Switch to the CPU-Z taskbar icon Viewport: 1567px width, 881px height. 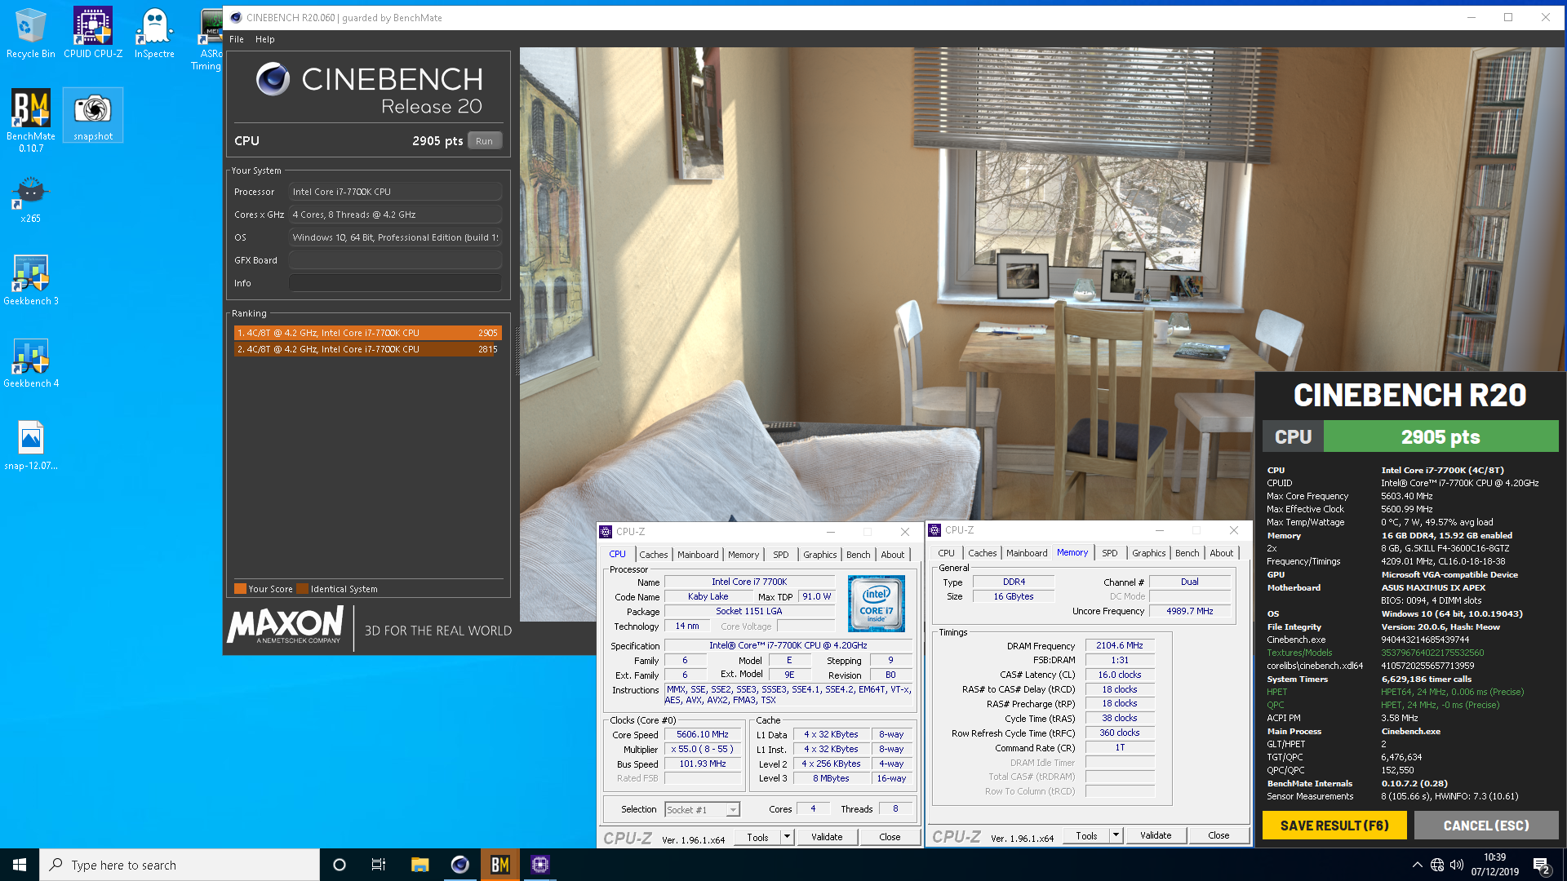pyautogui.click(x=540, y=865)
